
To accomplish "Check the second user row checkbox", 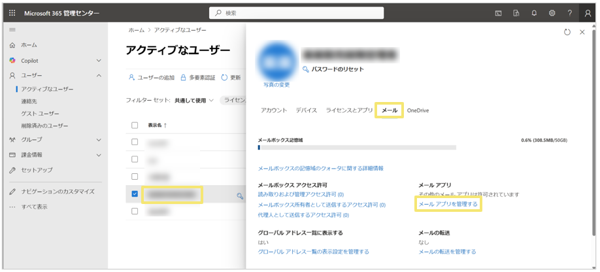I will click(135, 159).
